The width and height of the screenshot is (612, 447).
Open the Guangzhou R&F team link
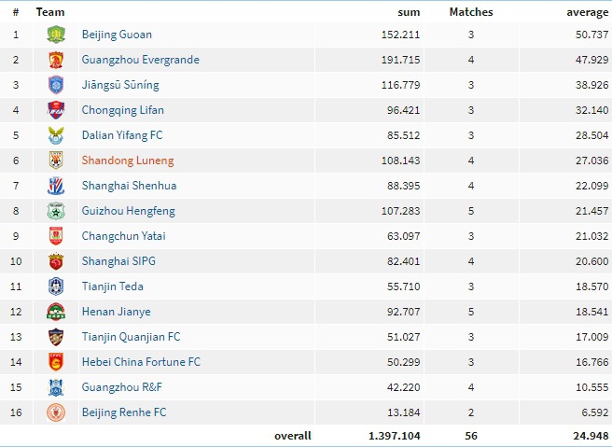[122, 387]
